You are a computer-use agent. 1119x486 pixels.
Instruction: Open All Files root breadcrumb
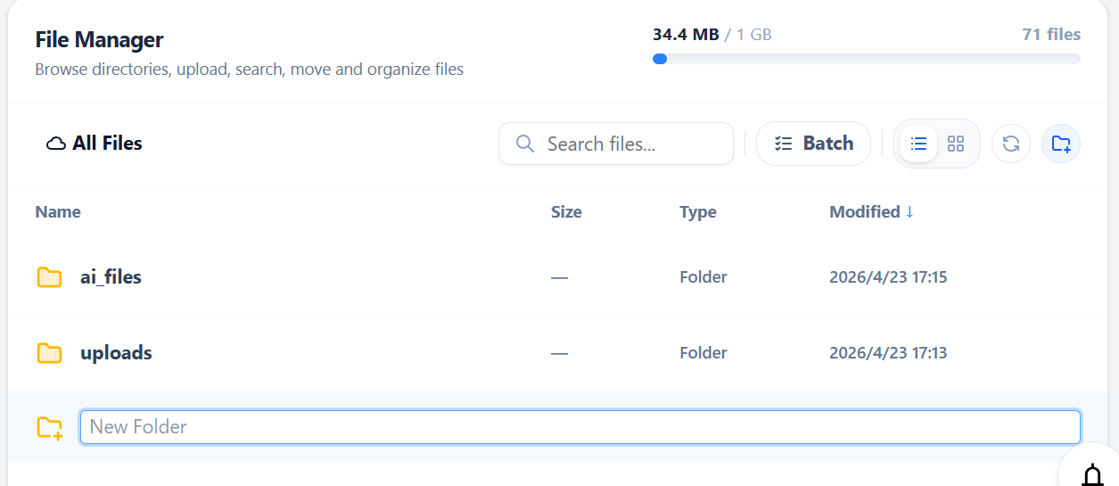[95, 144]
